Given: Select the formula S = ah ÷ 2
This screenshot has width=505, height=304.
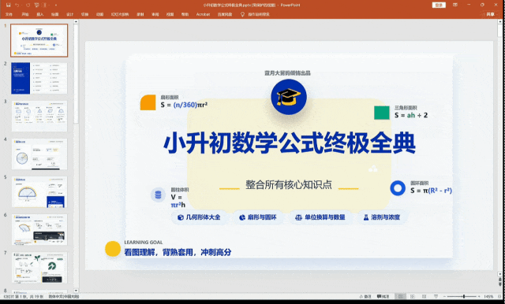Looking at the screenshot, I should coord(411,115).
